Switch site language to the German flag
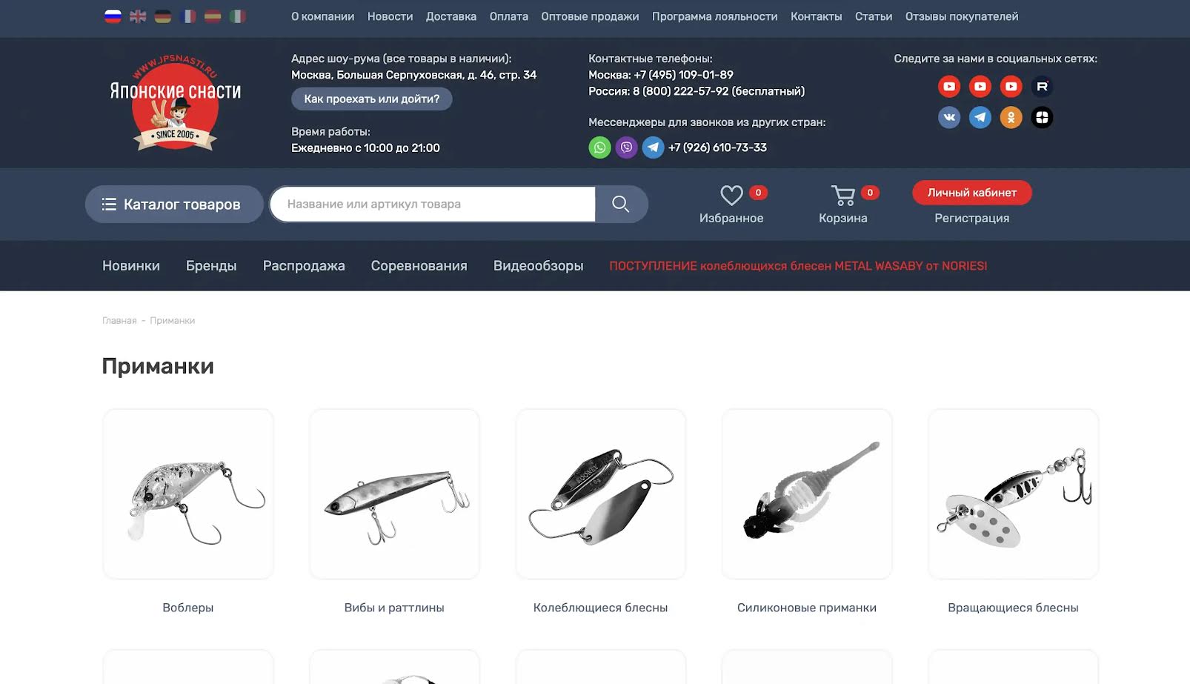The width and height of the screenshot is (1190, 684). [163, 16]
